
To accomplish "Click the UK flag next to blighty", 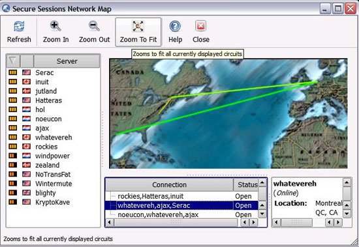I will coord(26,192).
